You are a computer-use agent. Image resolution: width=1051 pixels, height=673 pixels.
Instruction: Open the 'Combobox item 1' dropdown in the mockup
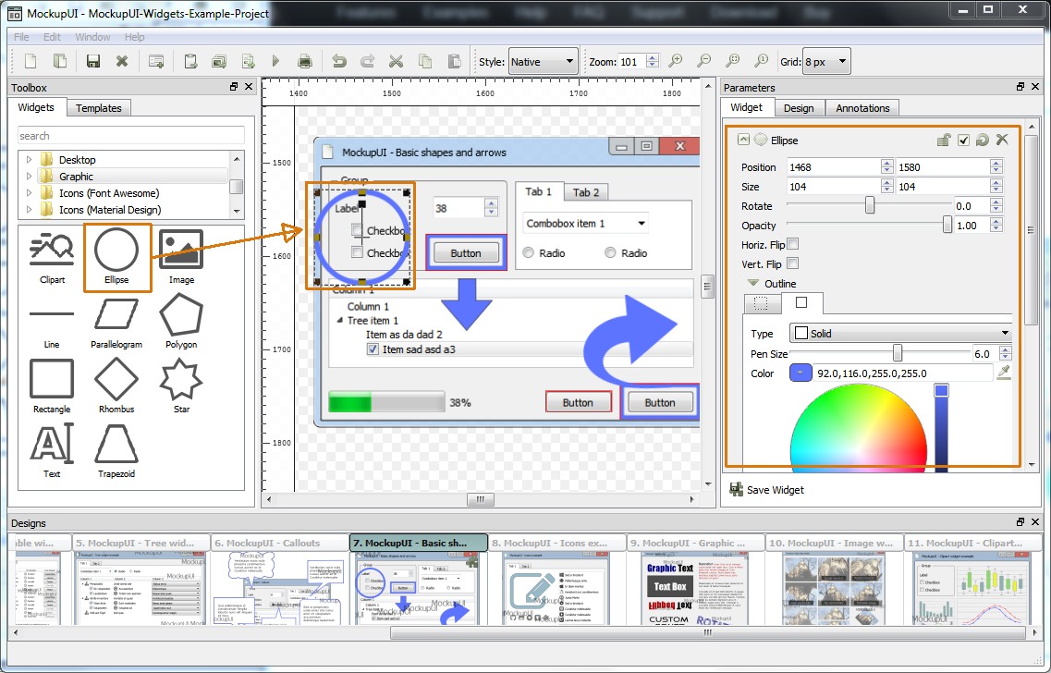(x=586, y=223)
